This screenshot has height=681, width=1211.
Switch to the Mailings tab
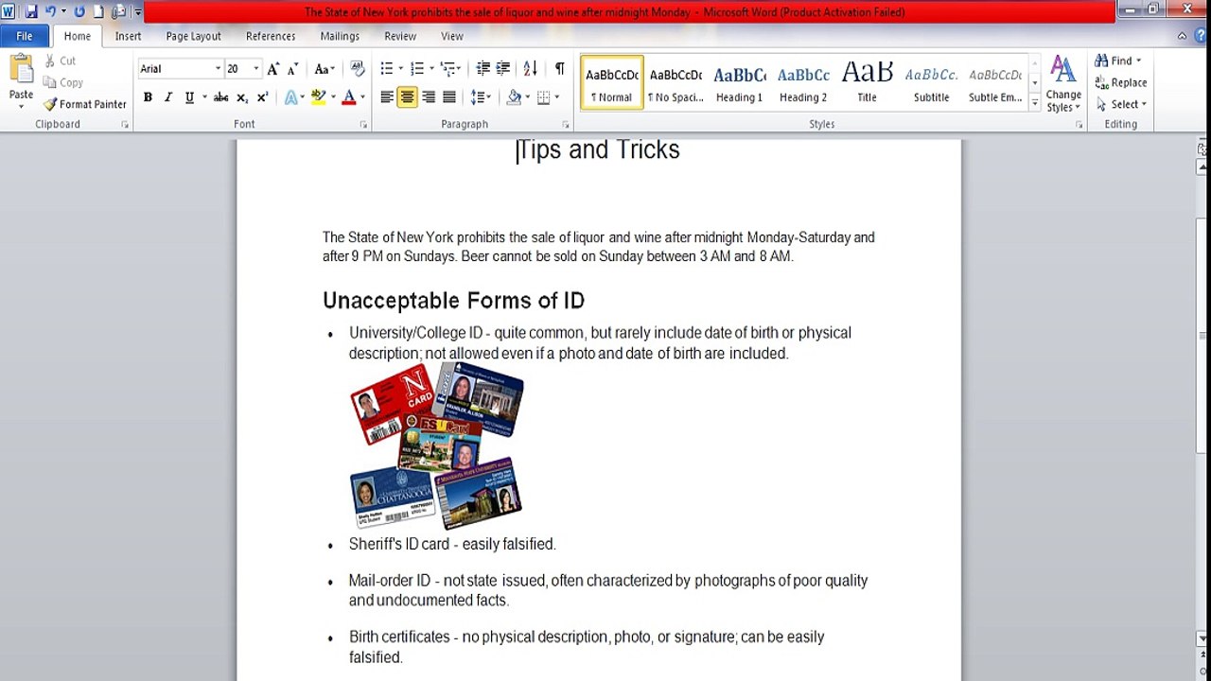tap(340, 36)
